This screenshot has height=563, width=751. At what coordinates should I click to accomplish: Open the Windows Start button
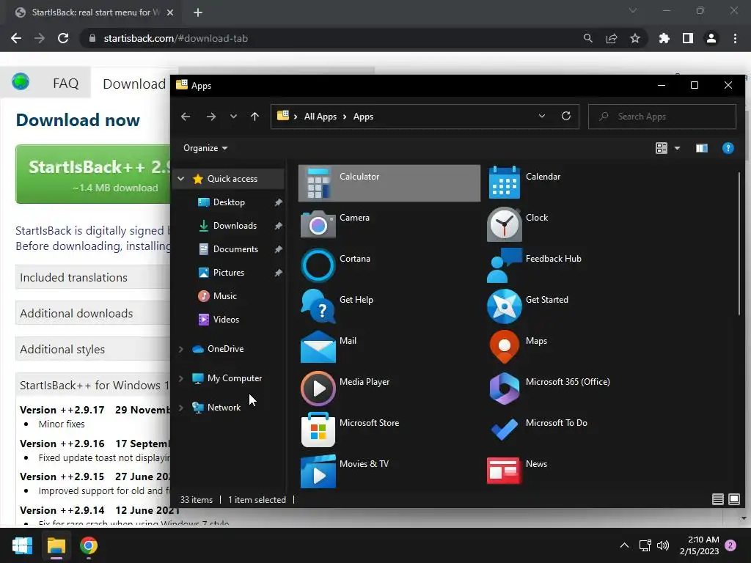[x=22, y=545]
